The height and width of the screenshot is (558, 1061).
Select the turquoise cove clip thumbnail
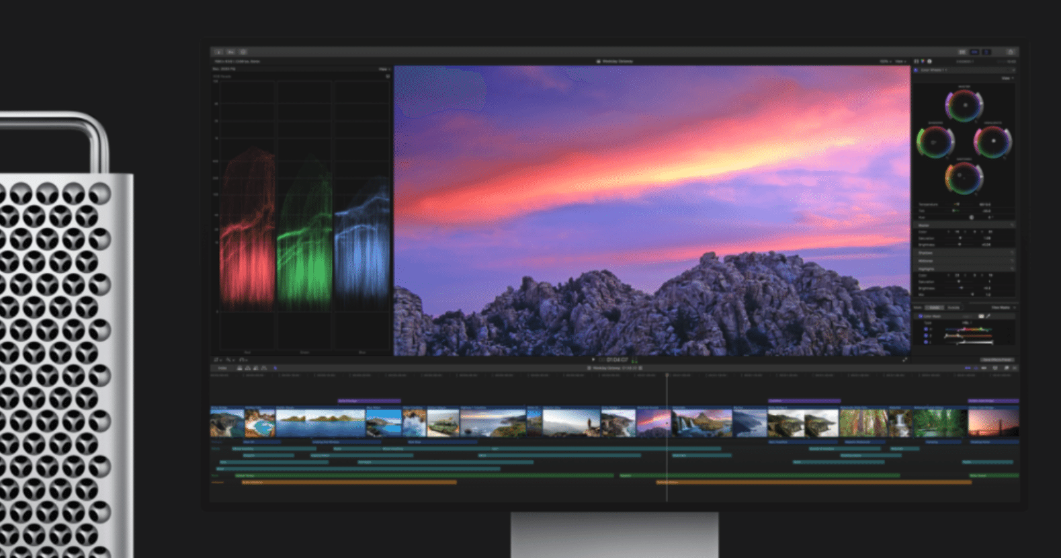[x=260, y=424]
